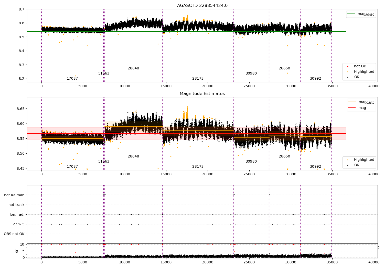Click the 8.2 y-axis tick label

point(22,79)
